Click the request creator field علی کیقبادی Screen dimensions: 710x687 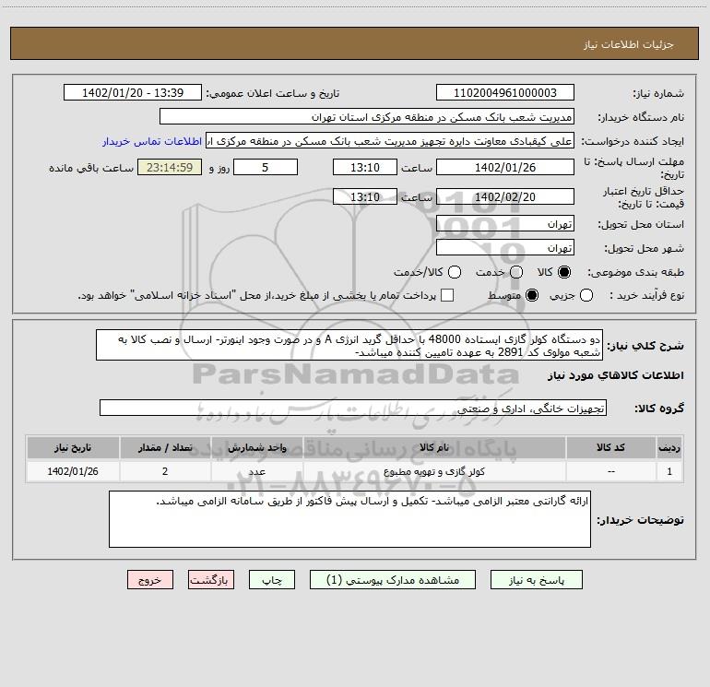(x=390, y=141)
